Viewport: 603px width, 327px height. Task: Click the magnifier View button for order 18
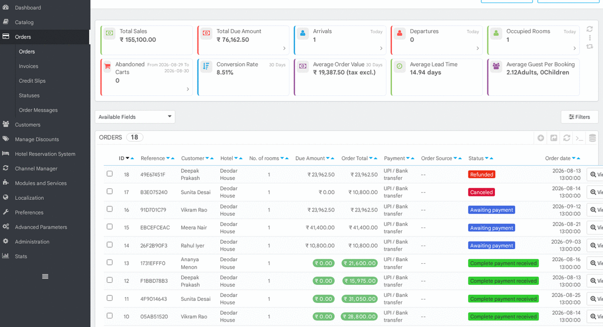(596, 174)
